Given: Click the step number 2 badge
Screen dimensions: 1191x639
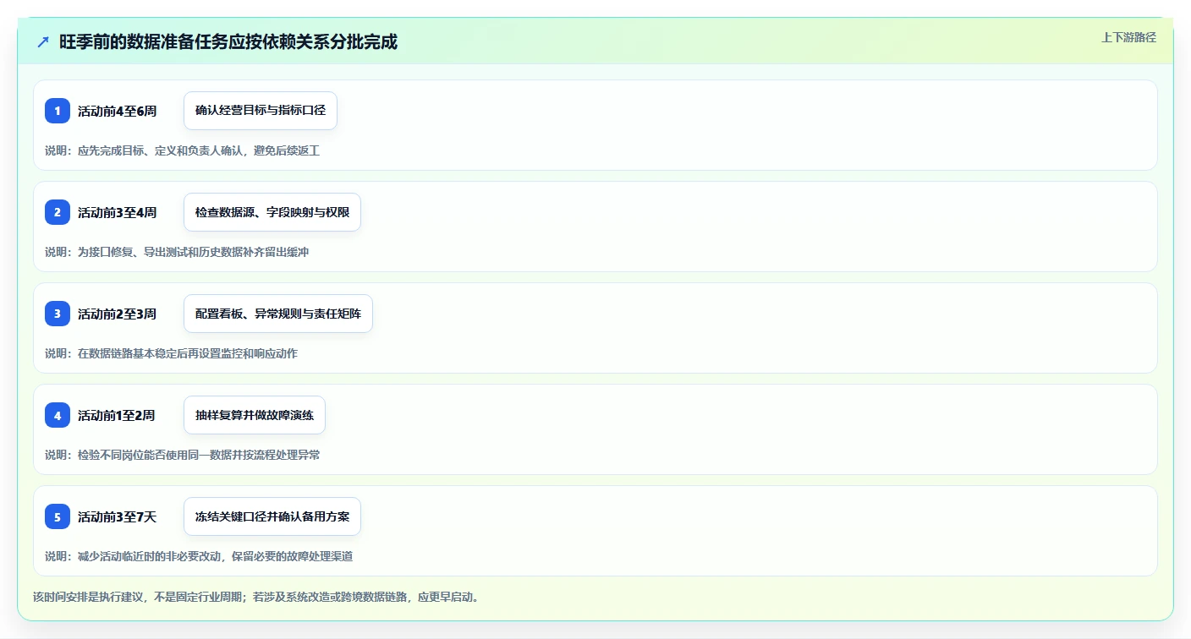Looking at the screenshot, I should click(x=58, y=212).
